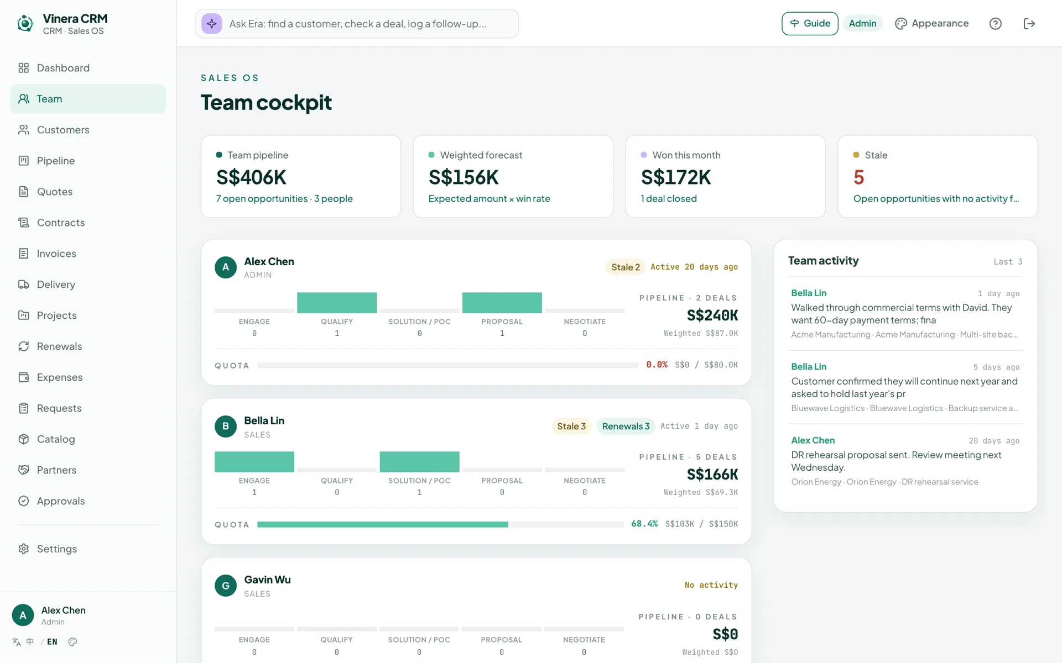Image resolution: width=1062 pixels, height=663 pixels.
Task: Open Alex Chen's activity entry name
Action: (x=813, y=440)
